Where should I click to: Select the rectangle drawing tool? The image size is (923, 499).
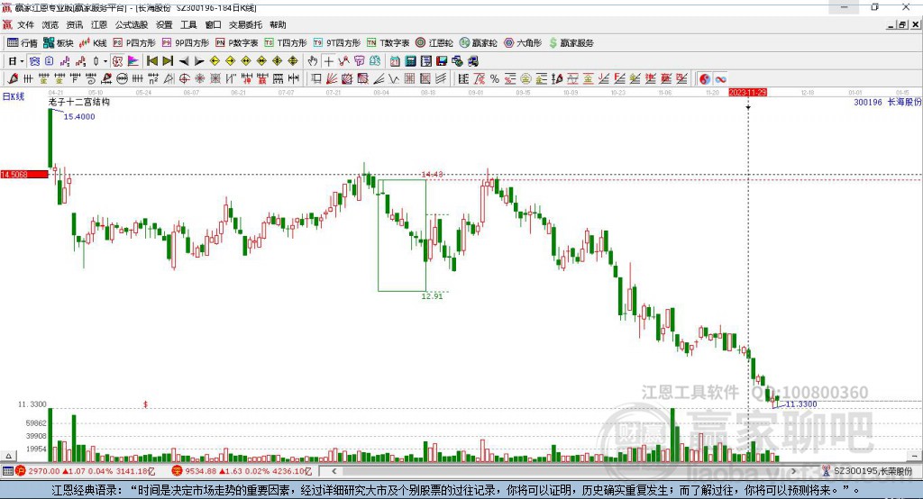tap(316, 79)
